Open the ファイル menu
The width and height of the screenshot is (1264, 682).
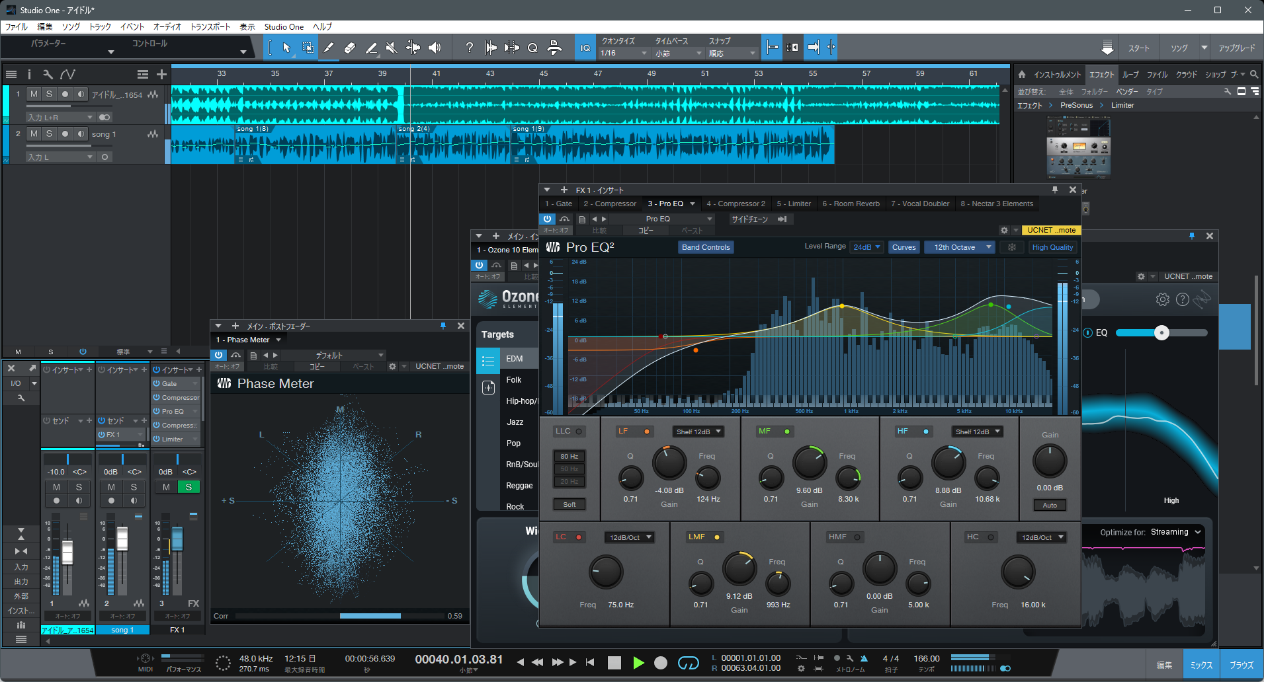(17, 27)
